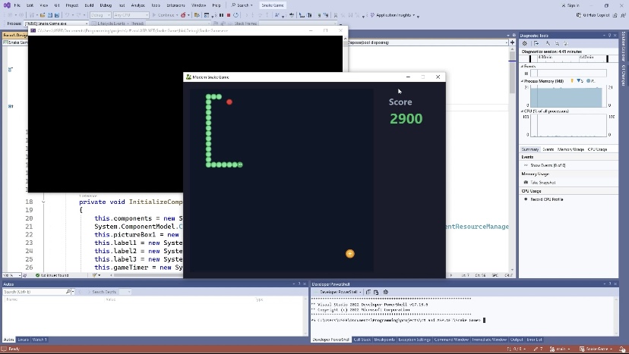Open the Debug menu
The image size is (629, 354).
pyautogui.click(x=106, y=5)
